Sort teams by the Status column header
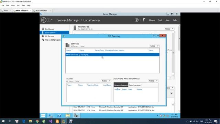The image size is (220, 124). [x=80, y=85]
